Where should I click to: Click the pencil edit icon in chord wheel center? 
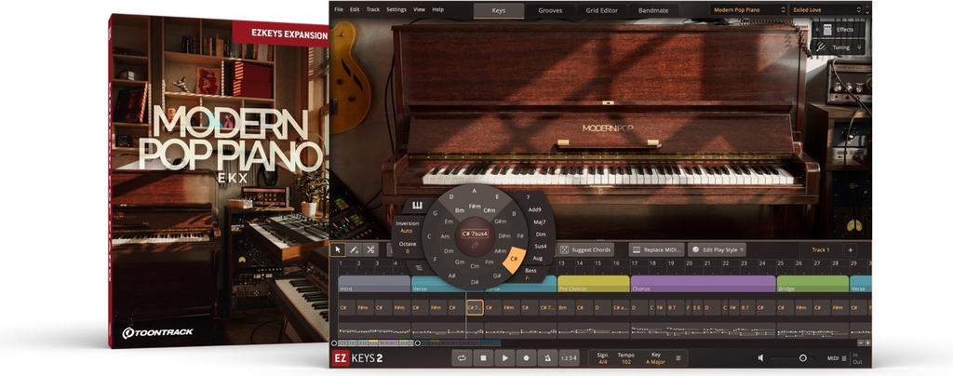coord(476,246)
